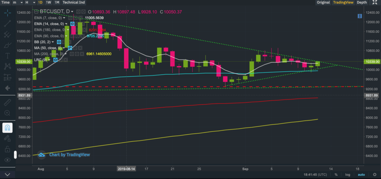
Task: Remove the EMA (90, close, 0) indicator
Action: [83, 36]
